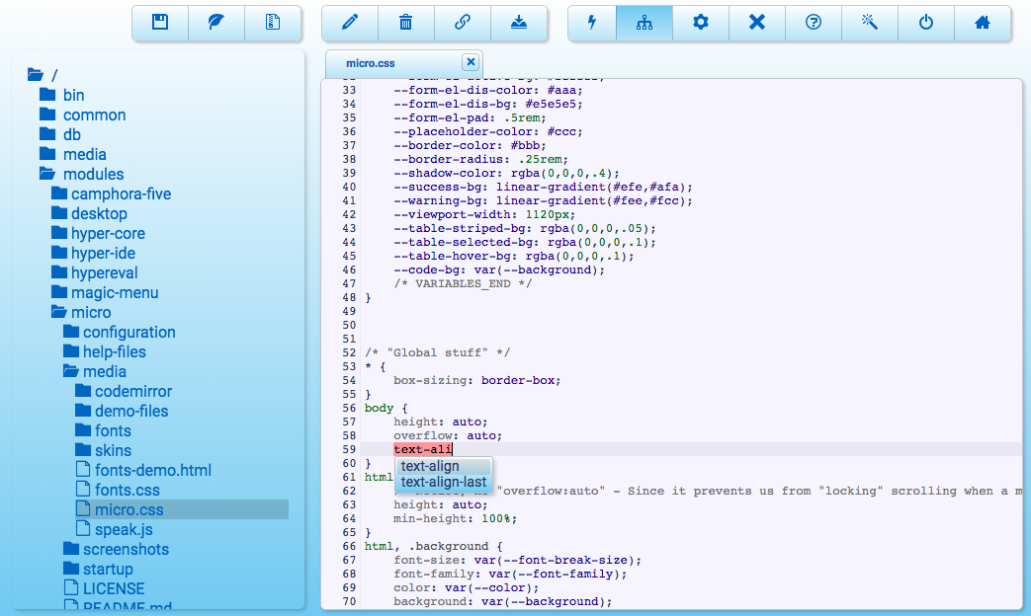Collapse the modules folder in tree

(93, 174)
